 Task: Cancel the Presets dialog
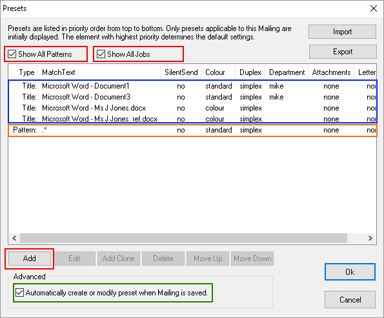point(350,300)
